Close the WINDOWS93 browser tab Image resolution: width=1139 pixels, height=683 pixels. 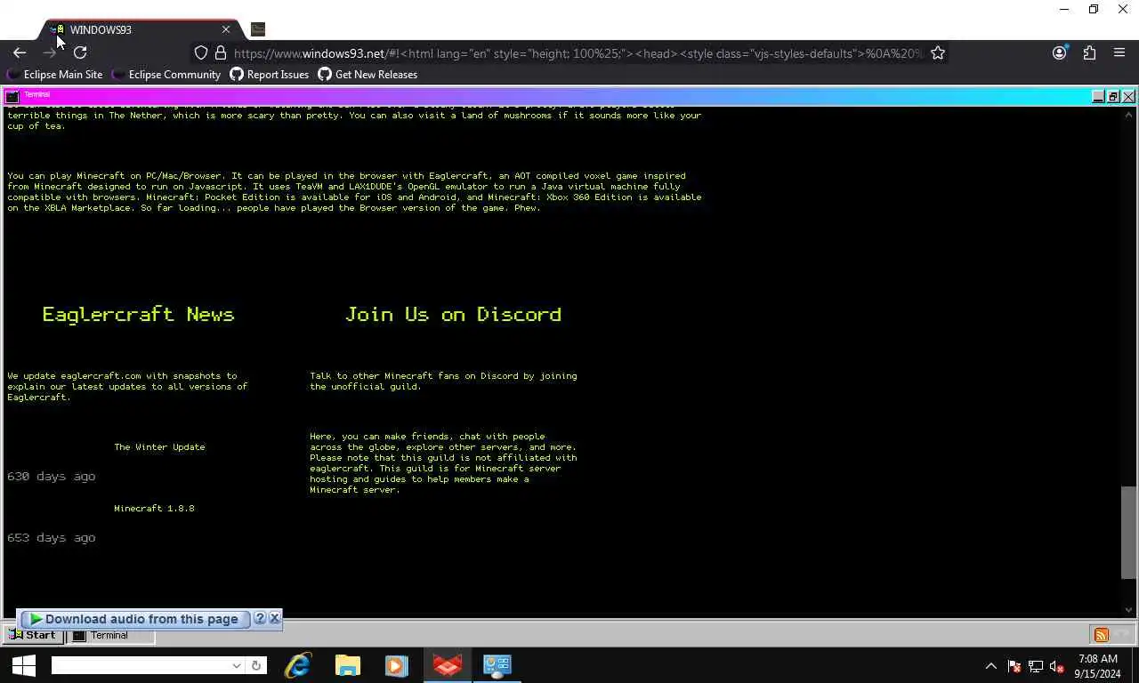225,29
